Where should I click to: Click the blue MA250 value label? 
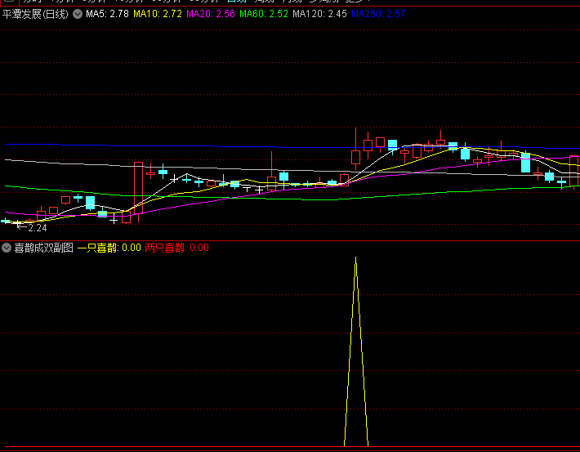[377, 14]
